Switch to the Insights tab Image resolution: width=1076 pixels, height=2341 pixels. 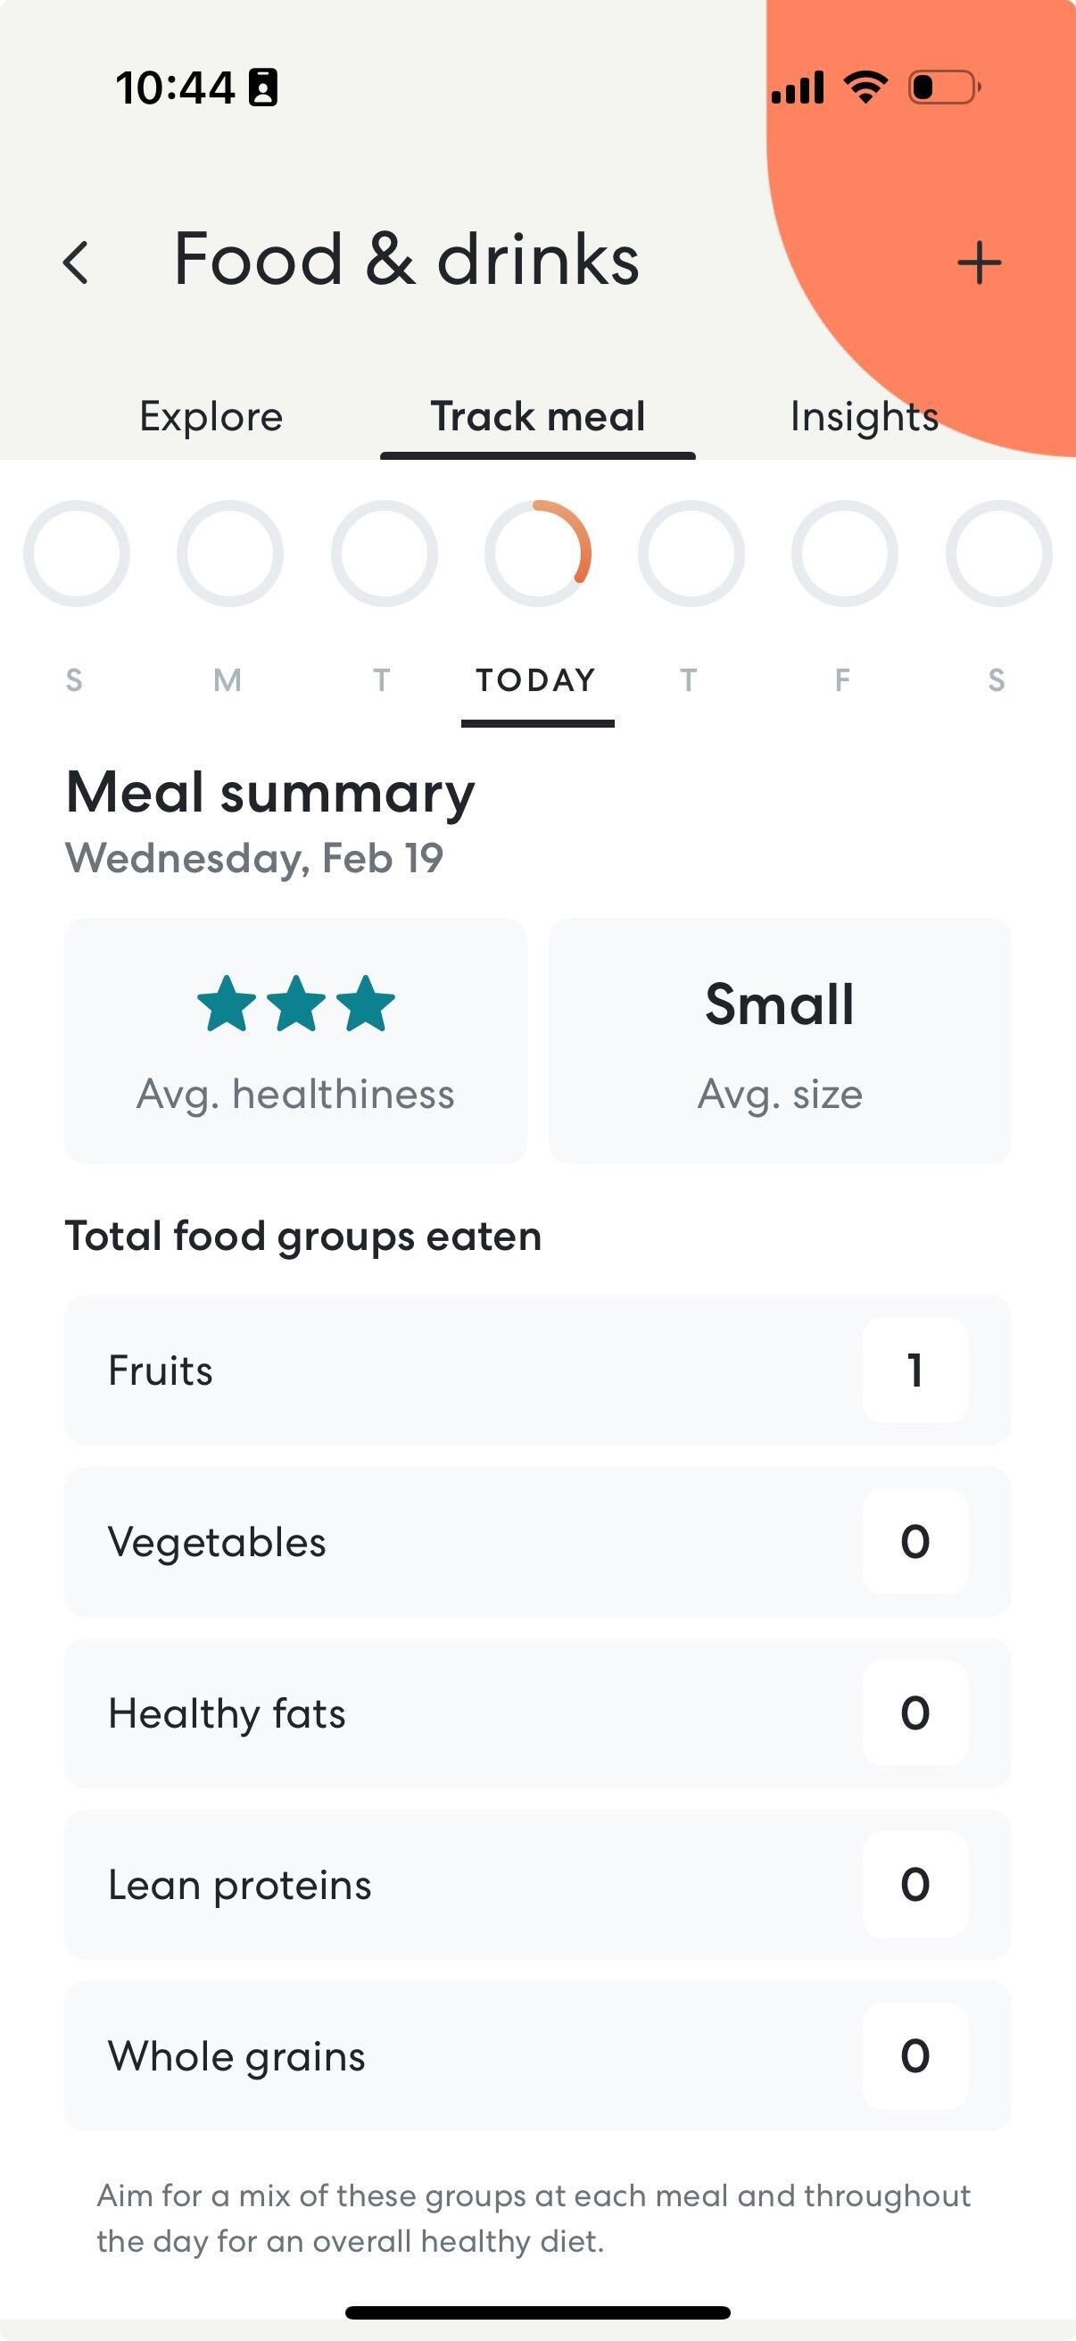(864, 416)
